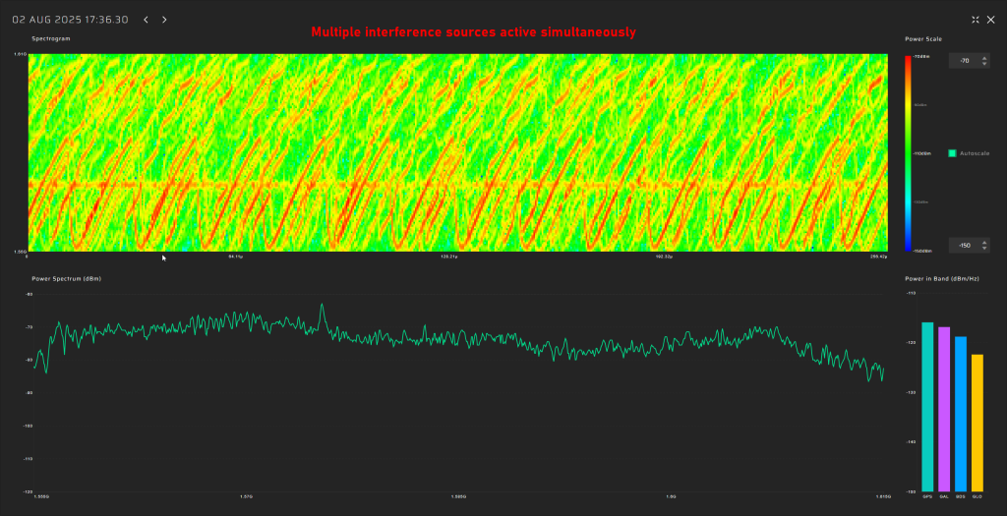Click the Power Scale color gradient bar
Viewport: 1007px width, 516px height.
(x=908, y=153)
